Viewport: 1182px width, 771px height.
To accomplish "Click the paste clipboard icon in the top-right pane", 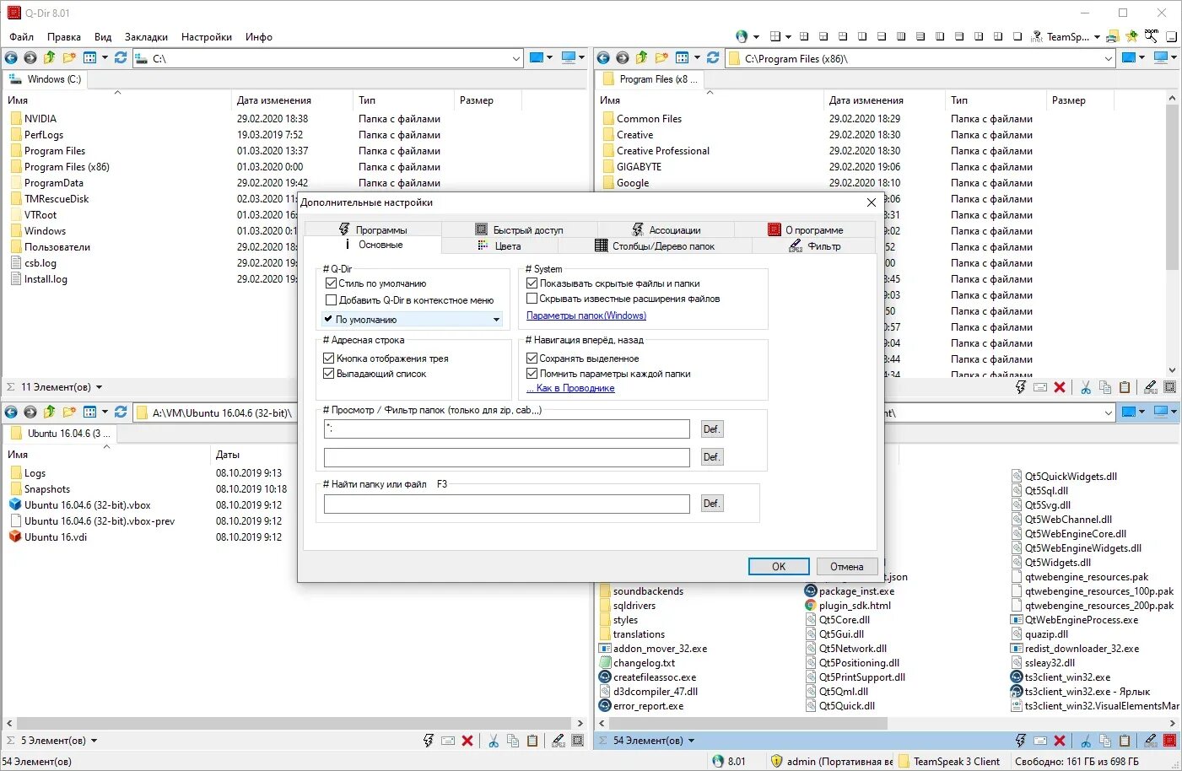I will [x=1125, y=387].
